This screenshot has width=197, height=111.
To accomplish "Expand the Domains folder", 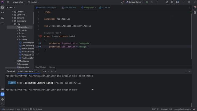I will pyautogui.click(x=13, y=18).
